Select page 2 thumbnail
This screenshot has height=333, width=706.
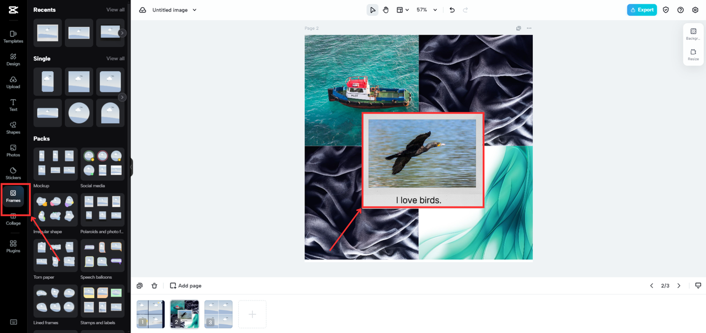coord(184,314)
